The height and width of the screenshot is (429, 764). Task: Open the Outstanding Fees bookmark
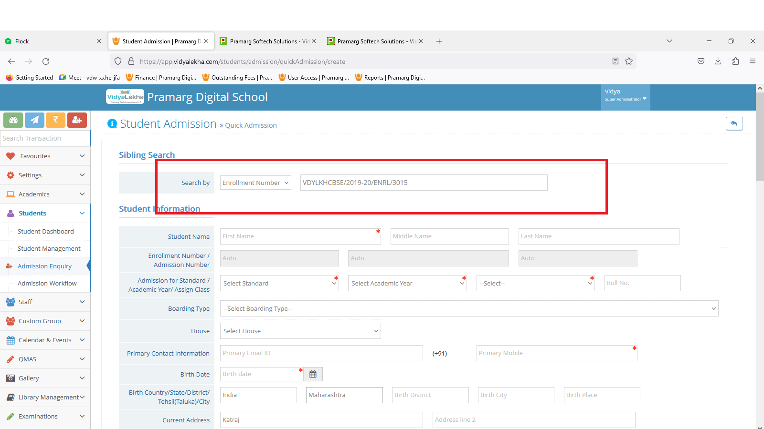(x=237, y=78)
